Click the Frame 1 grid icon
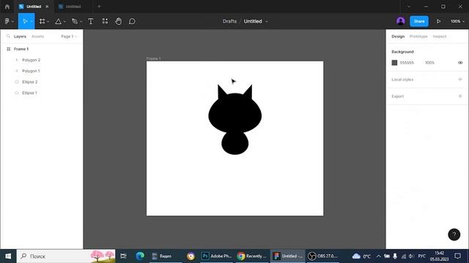Screen dimensions: 469x263 8,49
